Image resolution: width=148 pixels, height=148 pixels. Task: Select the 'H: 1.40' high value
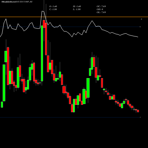click(x=77, y=7)
